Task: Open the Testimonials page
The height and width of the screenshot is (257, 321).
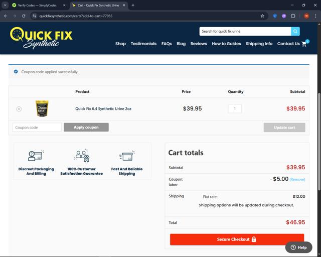Action: [143, 44]
